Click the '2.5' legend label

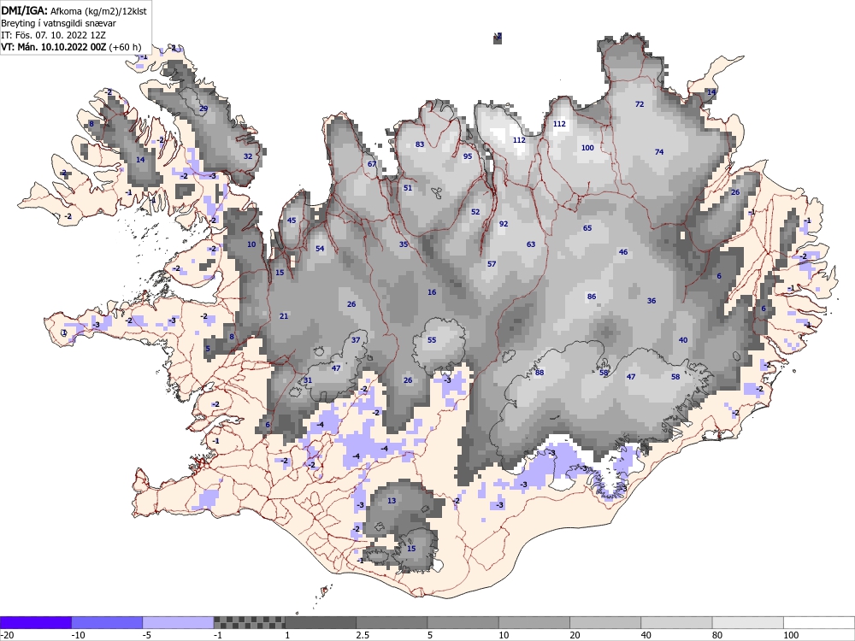click(362, 635)
